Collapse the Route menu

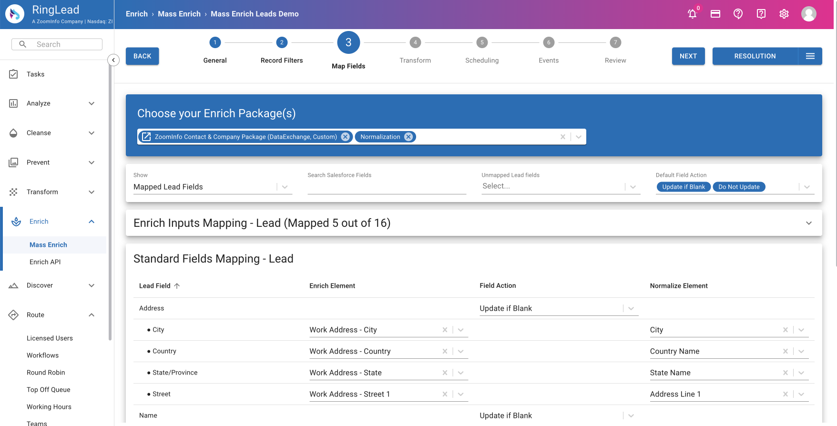click(x=92, y=315)
